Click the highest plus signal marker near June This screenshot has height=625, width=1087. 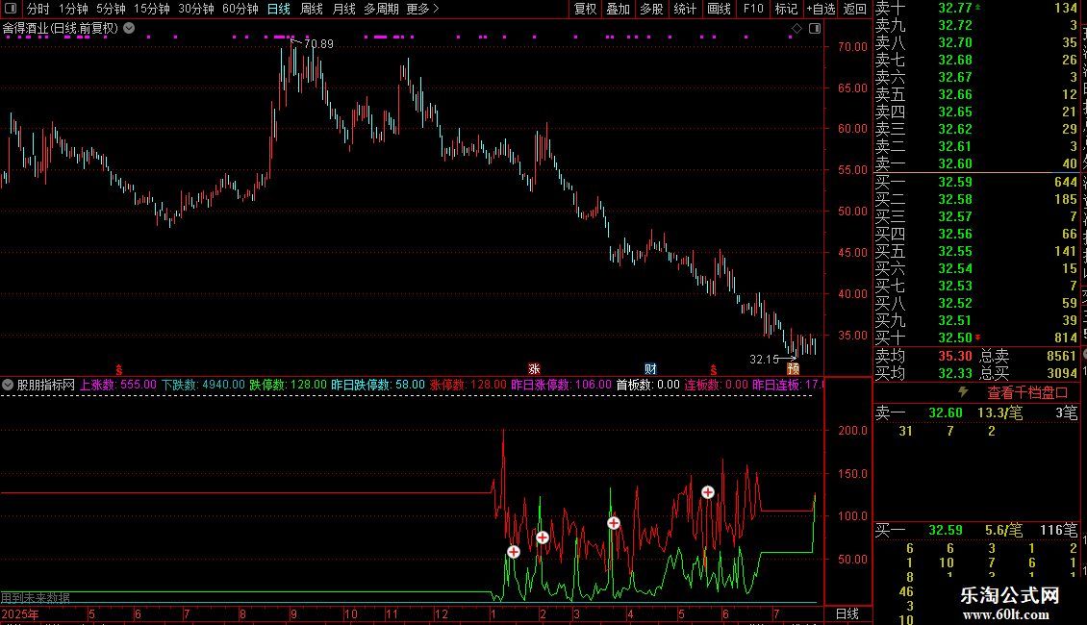(707, 492)
